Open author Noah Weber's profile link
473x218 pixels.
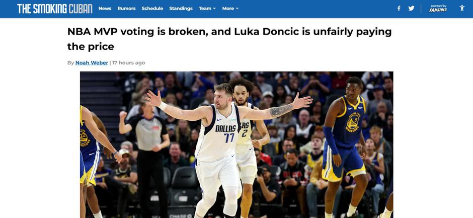pos(92,63)
